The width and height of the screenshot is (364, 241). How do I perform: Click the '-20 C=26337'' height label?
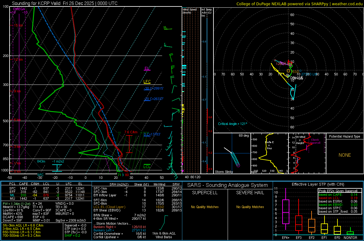tap(154, 99)
